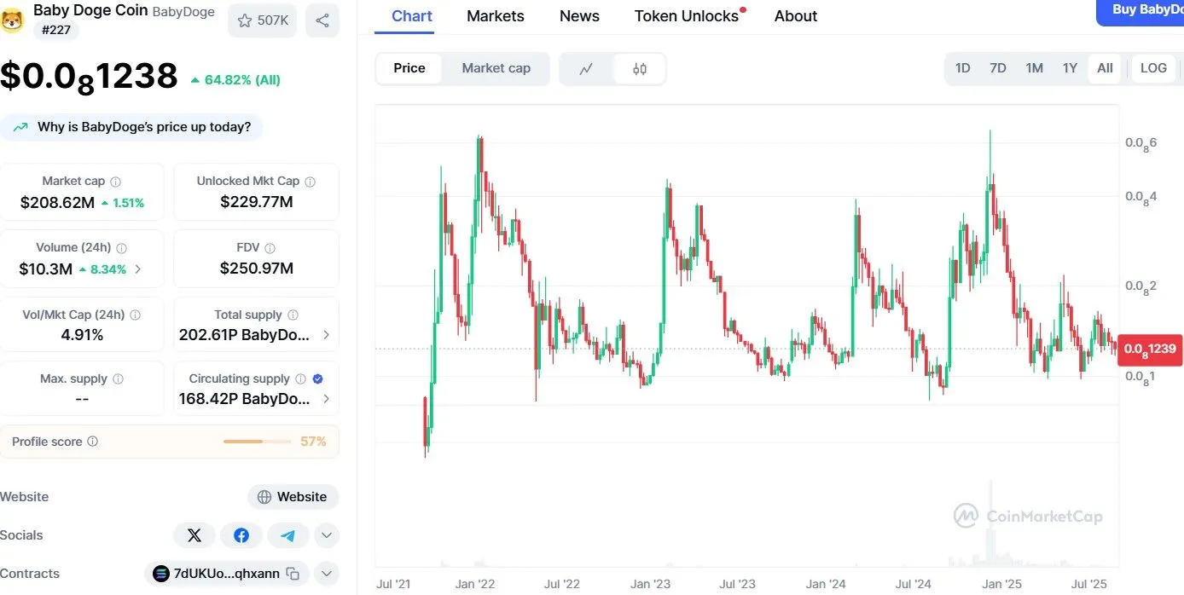Viewport: 1184px width, 595px height.
Task: Expand the additional socials chevron
Action: (x=326, y=534)
